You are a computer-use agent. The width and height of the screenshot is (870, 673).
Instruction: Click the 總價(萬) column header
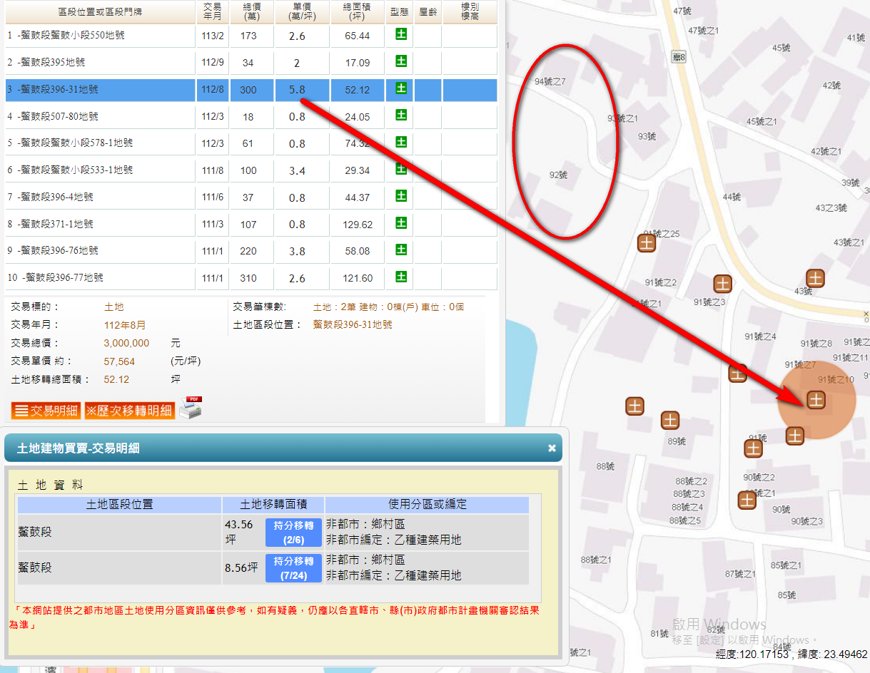tap(251, 12)
